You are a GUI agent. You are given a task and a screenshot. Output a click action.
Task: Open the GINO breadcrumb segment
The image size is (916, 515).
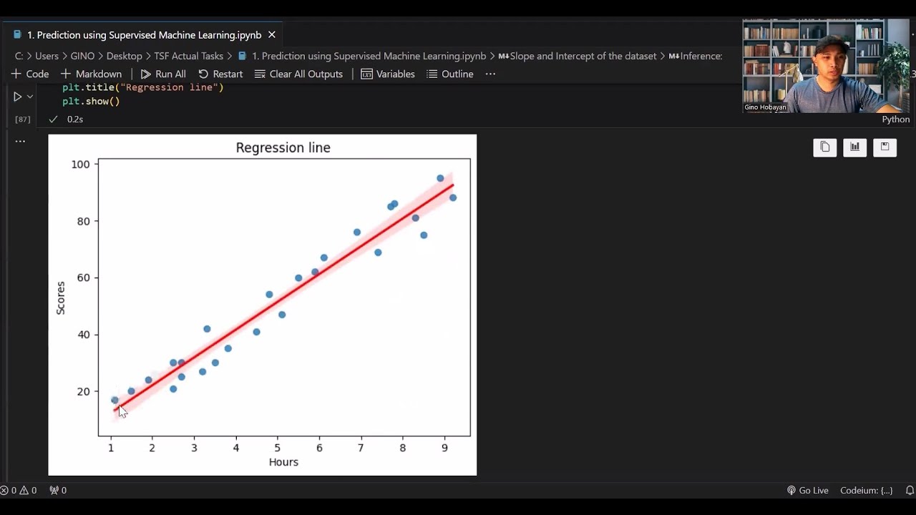(x=82, y=56)
